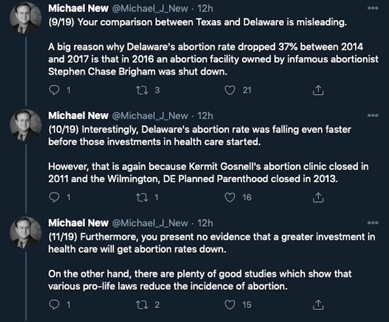Image resolution: width=389 pixels, height=322 pixels.
Task: Open more options for the (9/19) tweet
Action: coord(373,9)
